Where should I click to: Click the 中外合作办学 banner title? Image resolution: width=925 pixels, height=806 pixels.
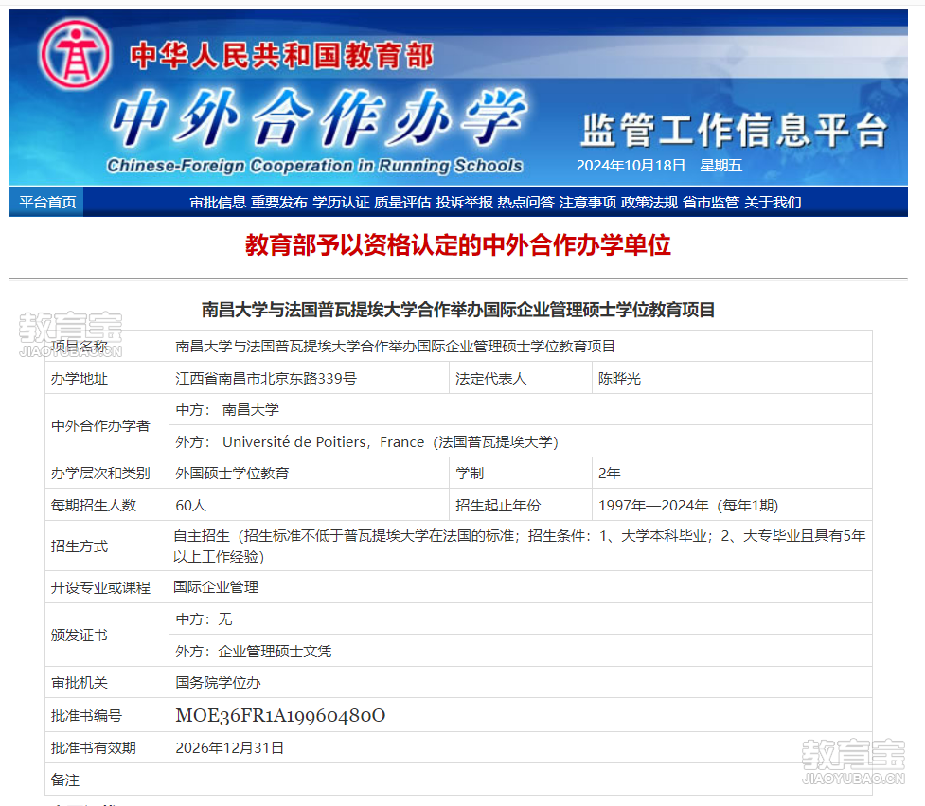318,118
